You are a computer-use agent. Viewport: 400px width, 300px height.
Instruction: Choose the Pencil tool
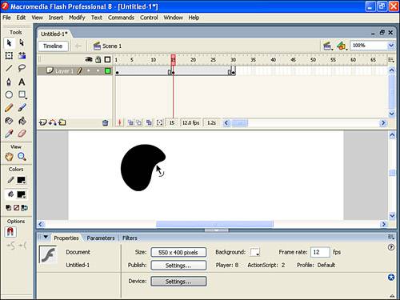[9, 108]
